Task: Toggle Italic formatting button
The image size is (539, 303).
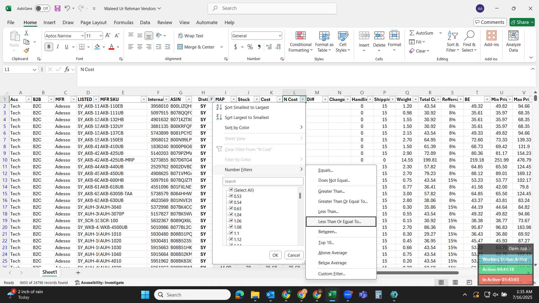Action: click(58, 47)
